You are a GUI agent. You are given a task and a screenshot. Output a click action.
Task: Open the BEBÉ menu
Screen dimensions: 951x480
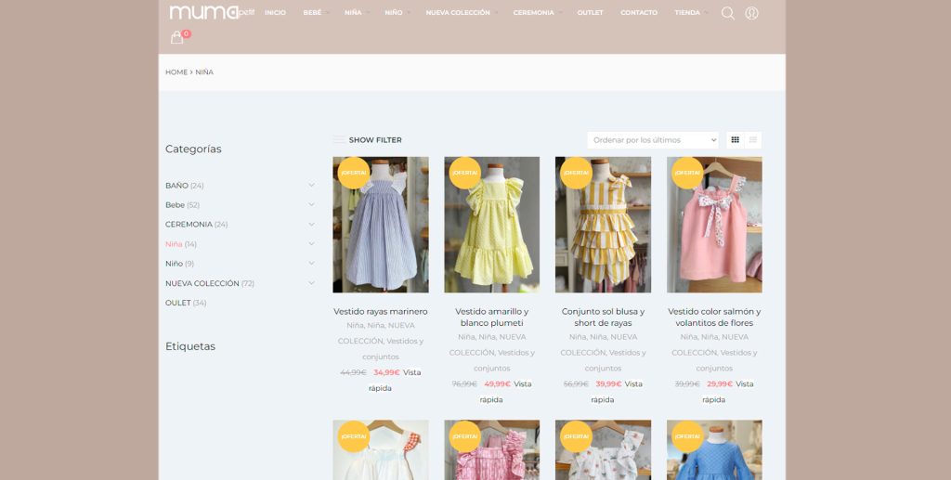tap(313, 13)
